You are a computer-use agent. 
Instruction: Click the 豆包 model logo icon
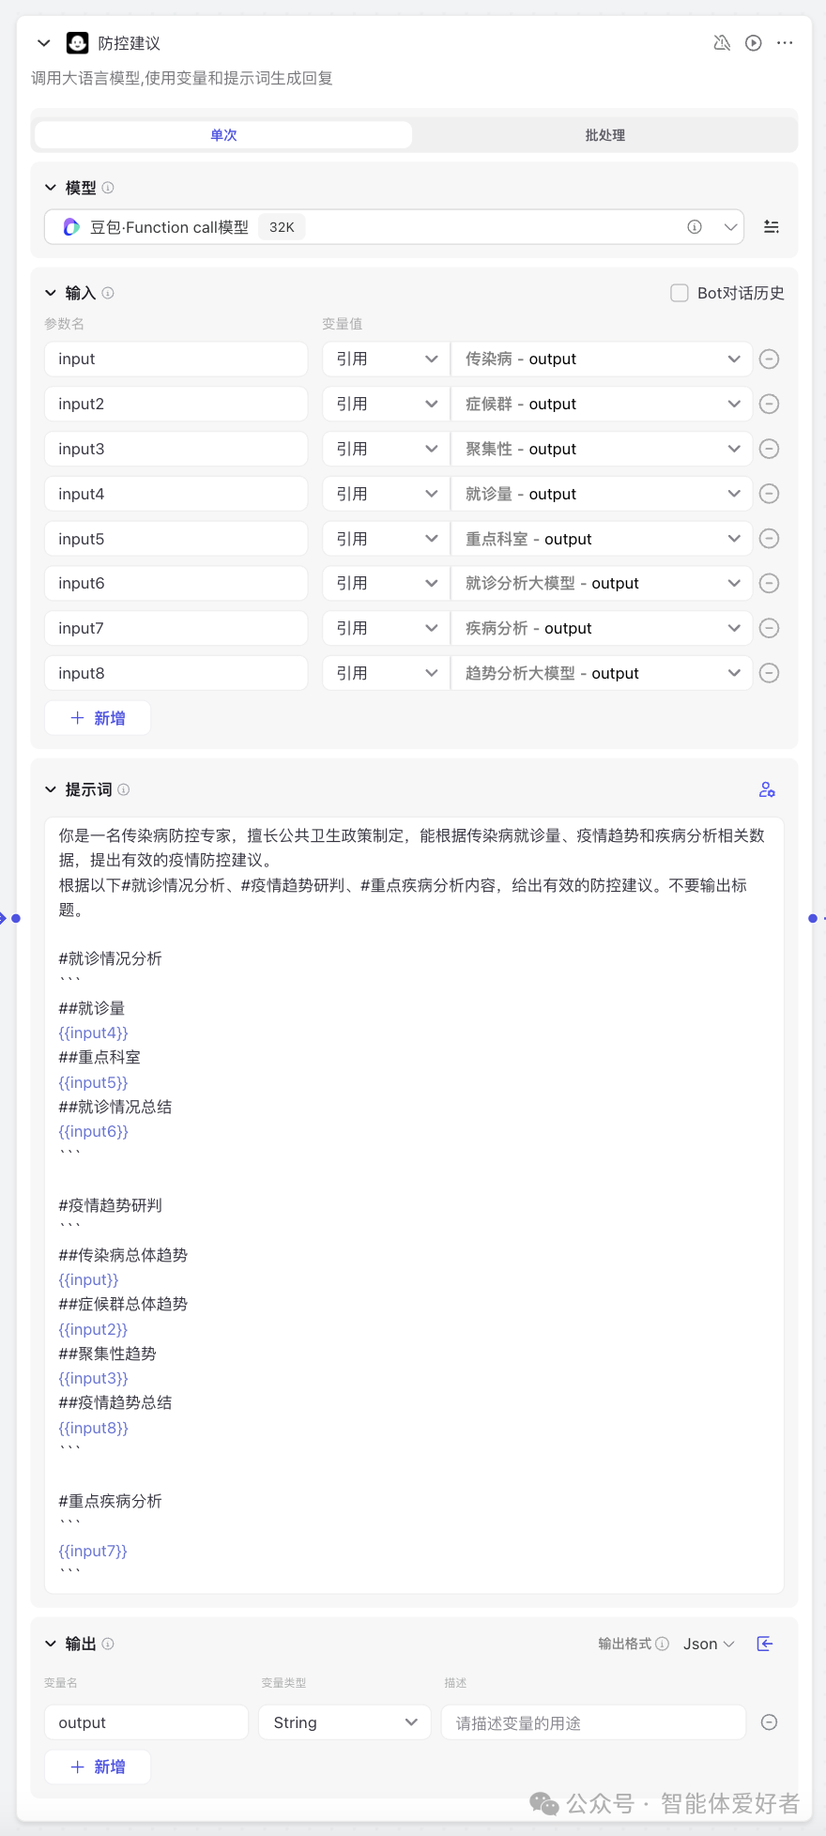pyautogui.click(x=71, y=227)
